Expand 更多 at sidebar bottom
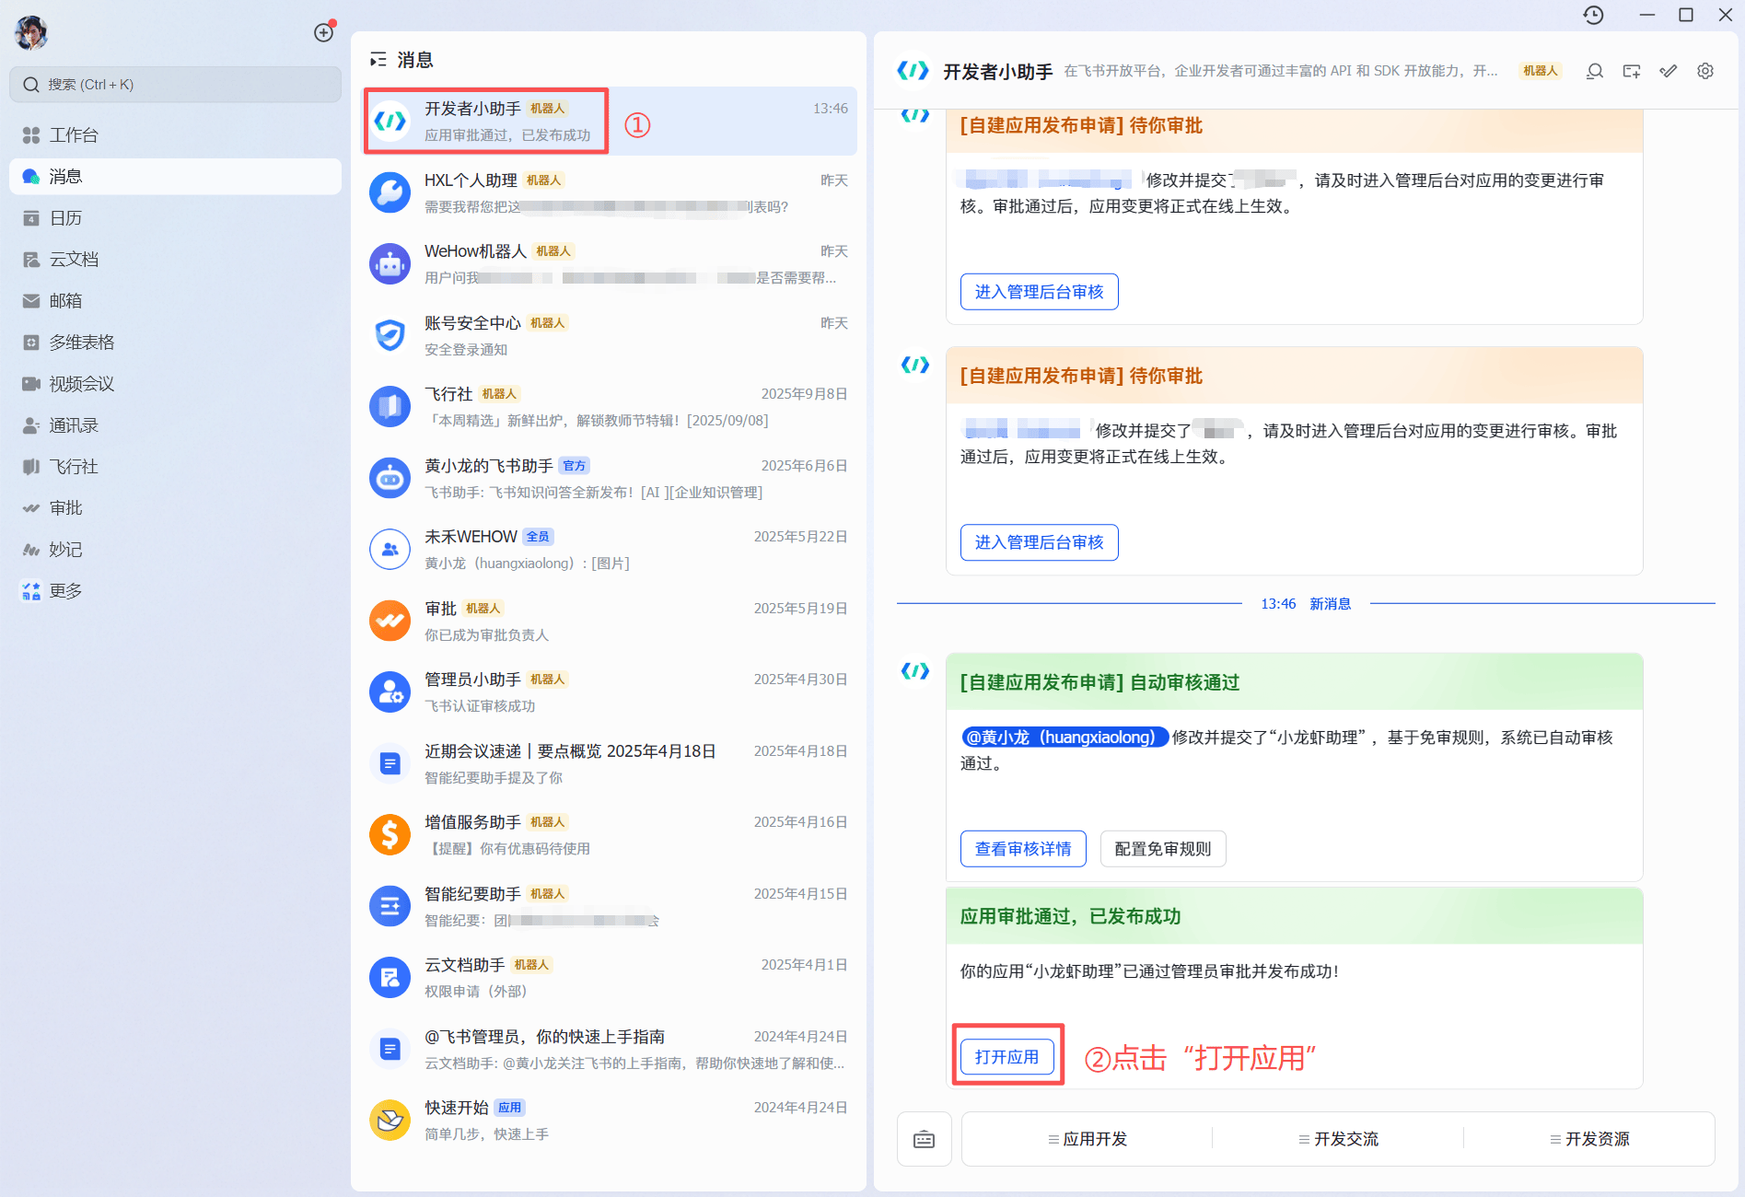The image size is (1745, 1197). coord(64,590)
